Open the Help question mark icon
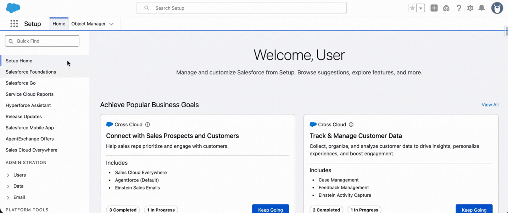The image size is (508, 213). [459, 8]
